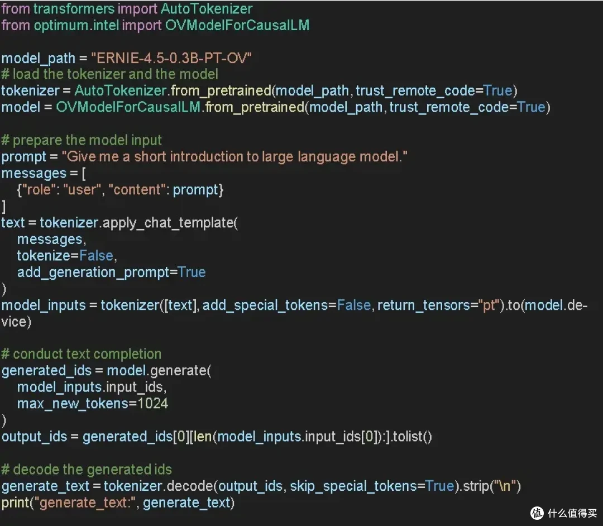Click the prompt string 'Give me a short introduction...'
This screenshot has width=603, height=526.
pyautogui.click(x=234, y=156)
